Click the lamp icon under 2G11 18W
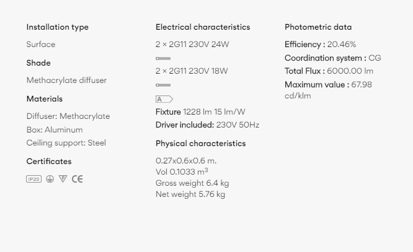Viewport: 413px width, 252px height. 163,85
